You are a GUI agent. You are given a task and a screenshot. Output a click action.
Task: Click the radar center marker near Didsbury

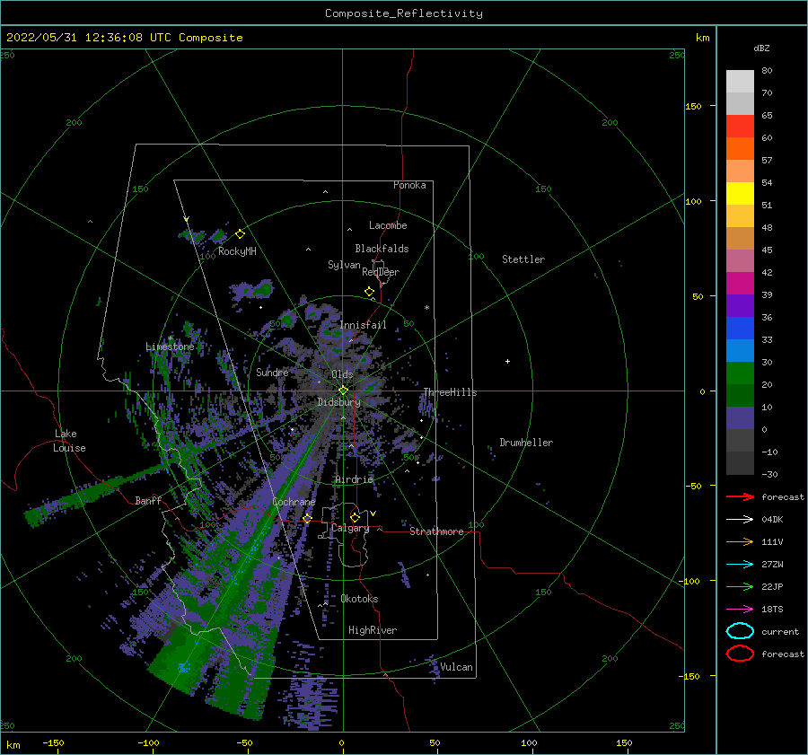pyautogui.click(x=343, y=391)
